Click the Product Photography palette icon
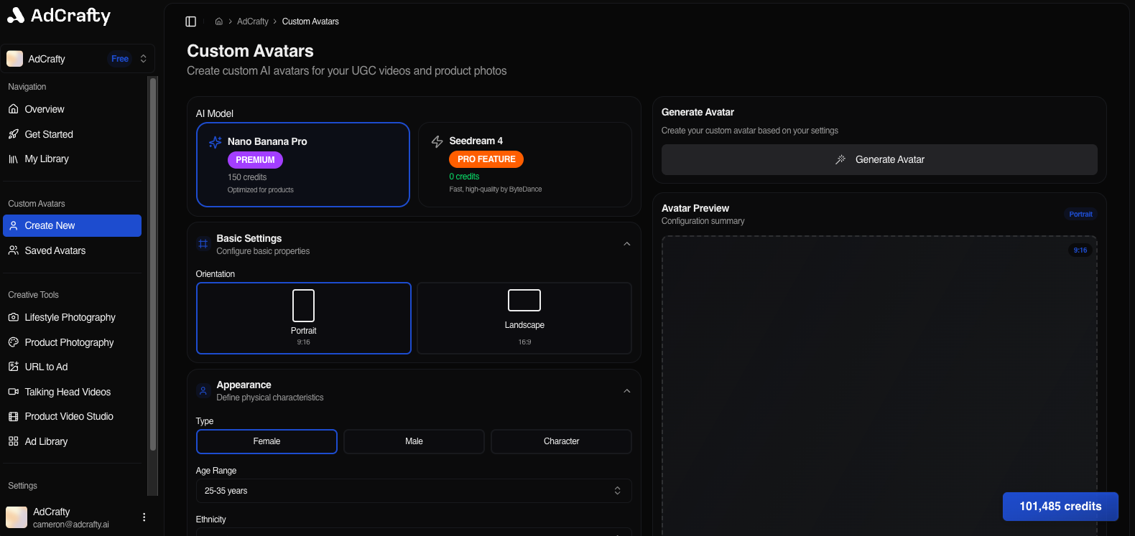1135x536 pixels. (x=14, y=342)
